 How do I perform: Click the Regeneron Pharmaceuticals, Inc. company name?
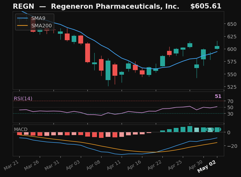click(115, 6)
